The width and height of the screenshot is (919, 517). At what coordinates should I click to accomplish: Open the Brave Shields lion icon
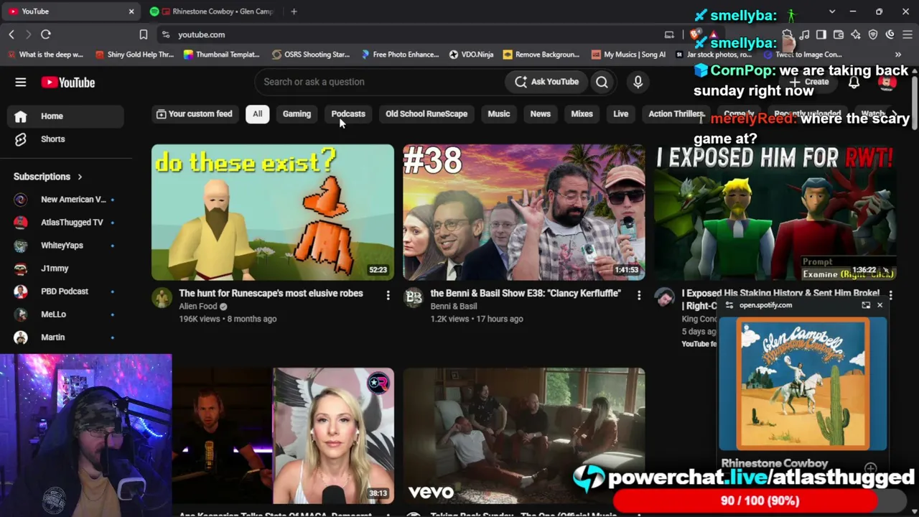click(x=694, y=34)
